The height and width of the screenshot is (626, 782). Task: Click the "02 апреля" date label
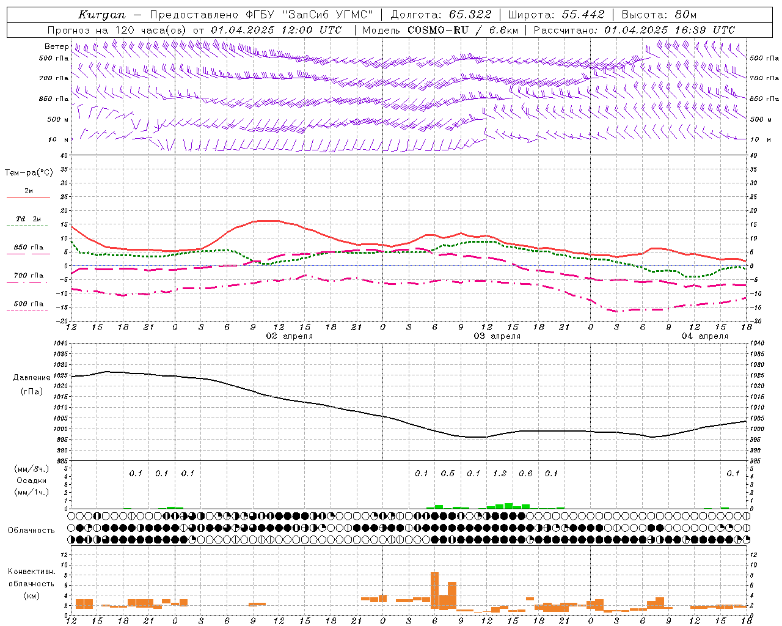point(290,336)
